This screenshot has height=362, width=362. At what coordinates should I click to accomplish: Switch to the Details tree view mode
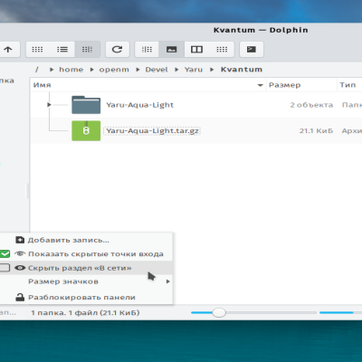click(87, 50)
